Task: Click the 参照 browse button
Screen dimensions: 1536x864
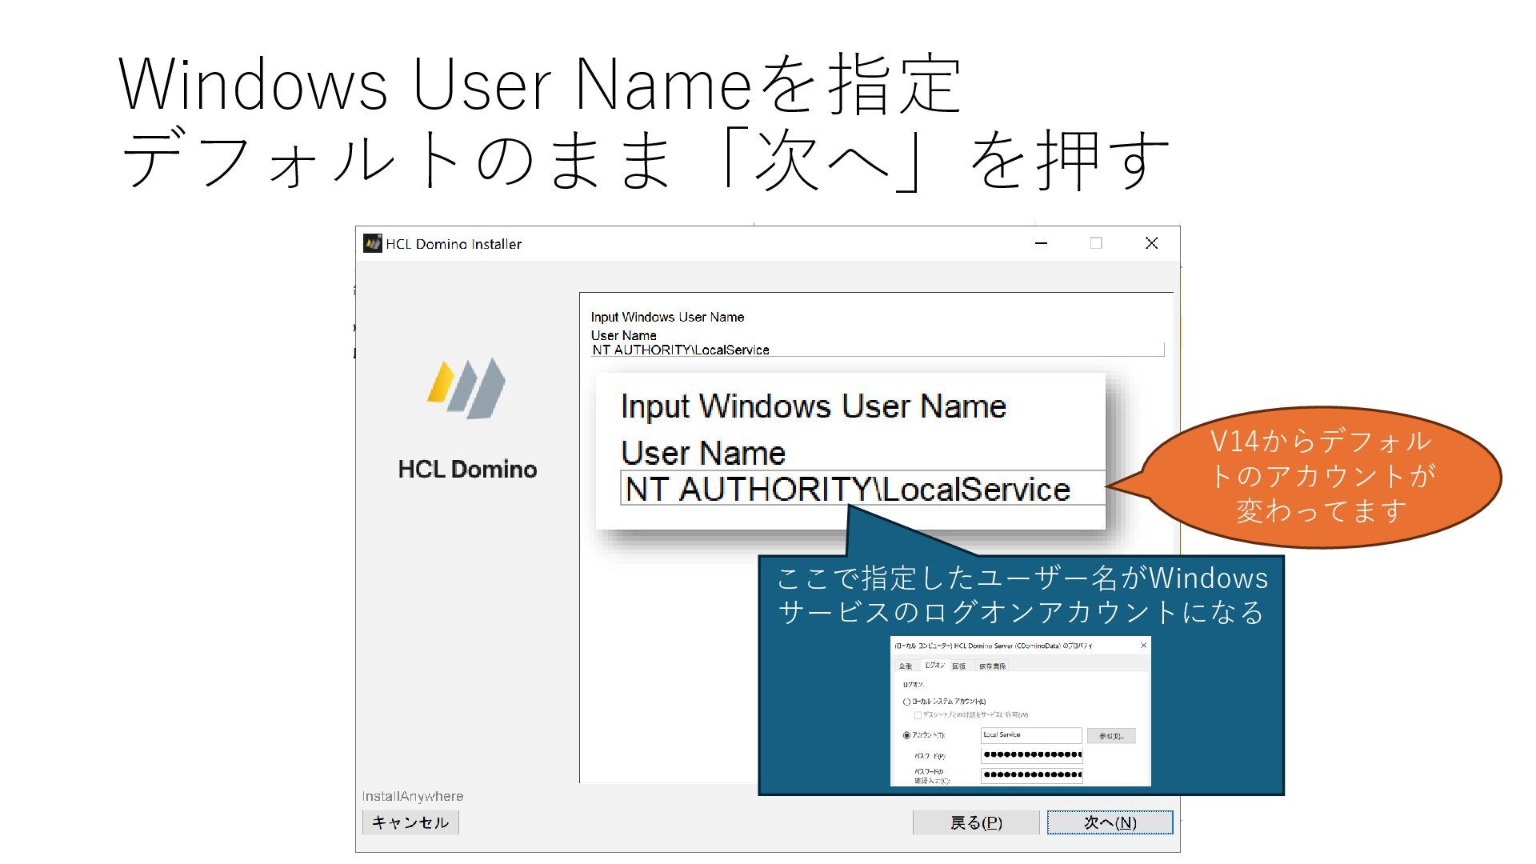Action: coord(1110,736)
